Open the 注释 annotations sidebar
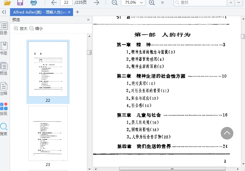 pos(4,89)
